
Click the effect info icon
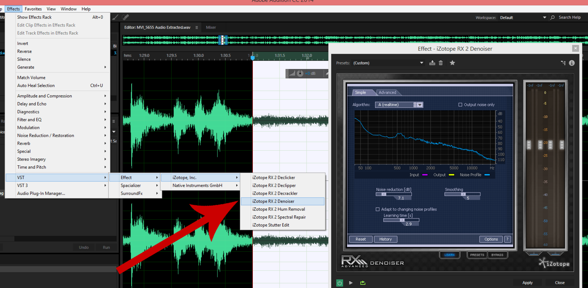click(x=571, y=63)
